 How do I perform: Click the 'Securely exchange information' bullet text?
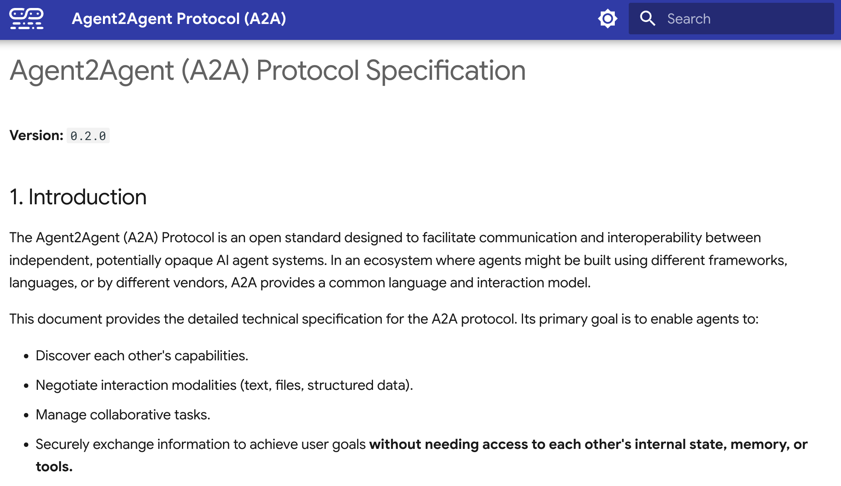[200, 445]
